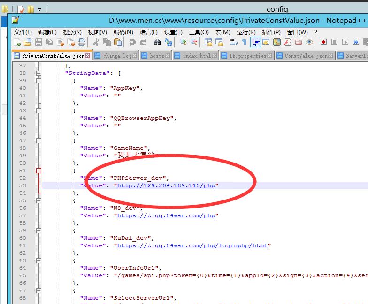Click the Copy toolbar icon
The image size is (368, 304).
tap(107, 42)
